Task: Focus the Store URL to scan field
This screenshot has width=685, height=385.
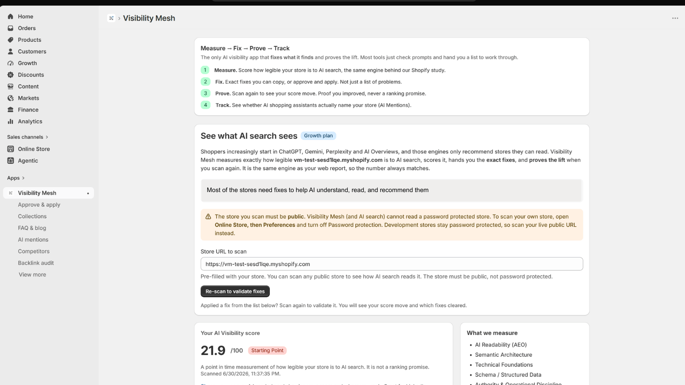Action: tap(392, 264)
